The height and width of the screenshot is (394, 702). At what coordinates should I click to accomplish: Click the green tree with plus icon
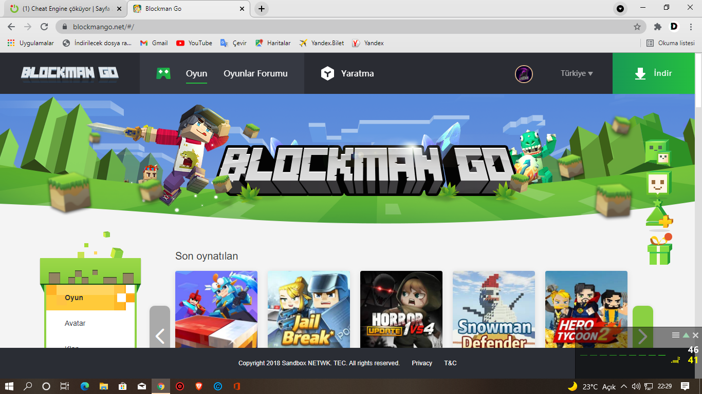tap(659, 215)
